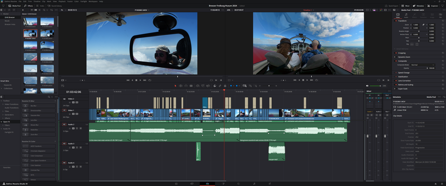Open the File menu
Screen dimensions: 446x186
(20, 1)
